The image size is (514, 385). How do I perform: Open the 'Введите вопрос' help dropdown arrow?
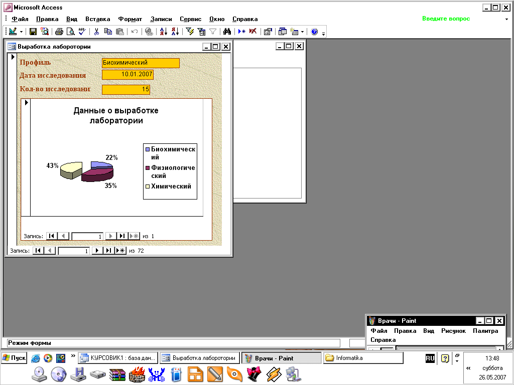[x=506, y=19]
